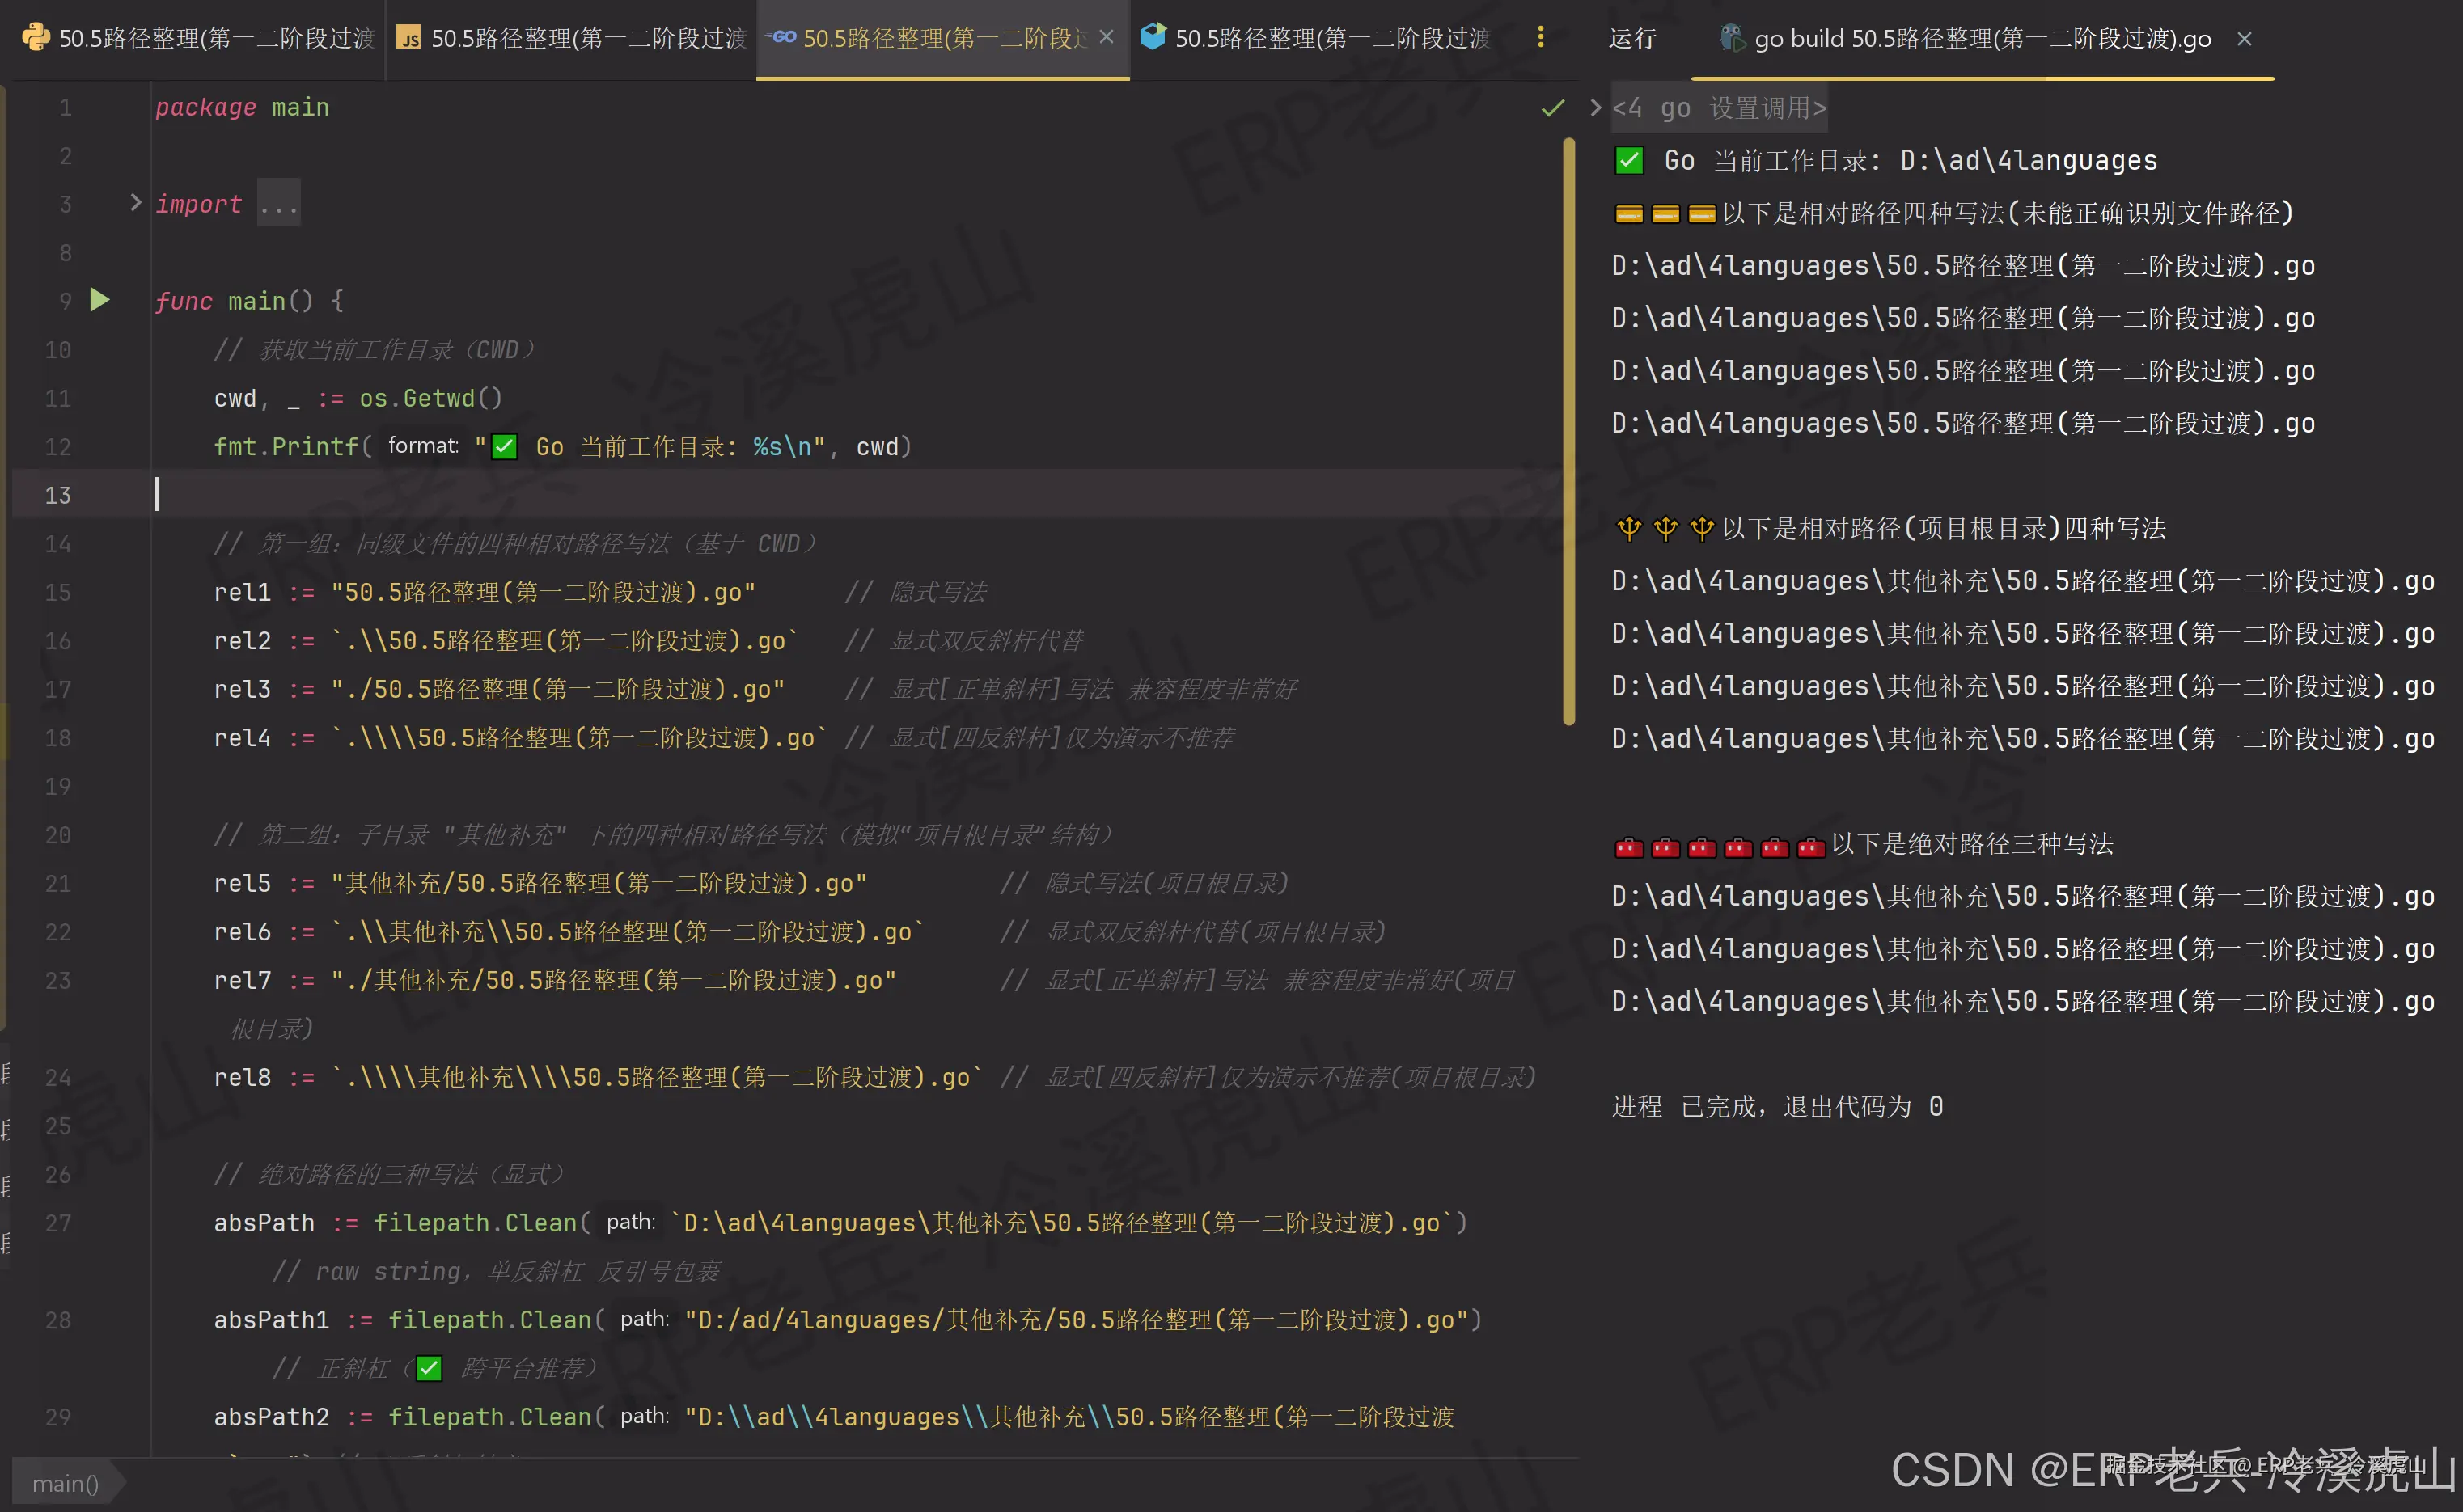
Task: Run main via the green gutter arrow
Action: pos(99,299)
